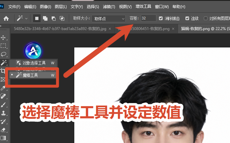Enable the 对所有图层取样 checkbox
230x143 pixels.
coord(206,18)
